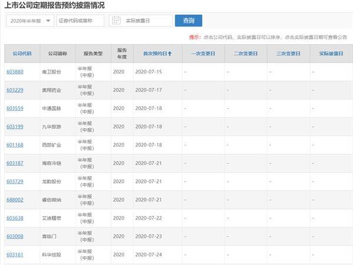Viewport: 353px width, 265px height.
Task: Select the company name 九华旅游
Action: tap(52, 127)
